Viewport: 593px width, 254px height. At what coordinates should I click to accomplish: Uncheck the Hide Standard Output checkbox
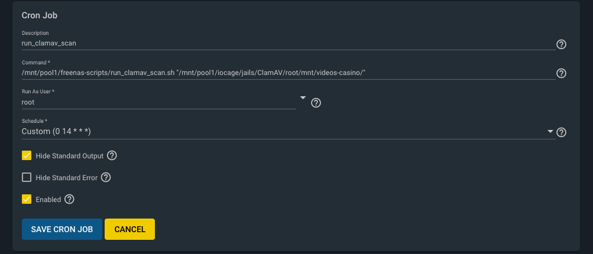coord(27,155)
